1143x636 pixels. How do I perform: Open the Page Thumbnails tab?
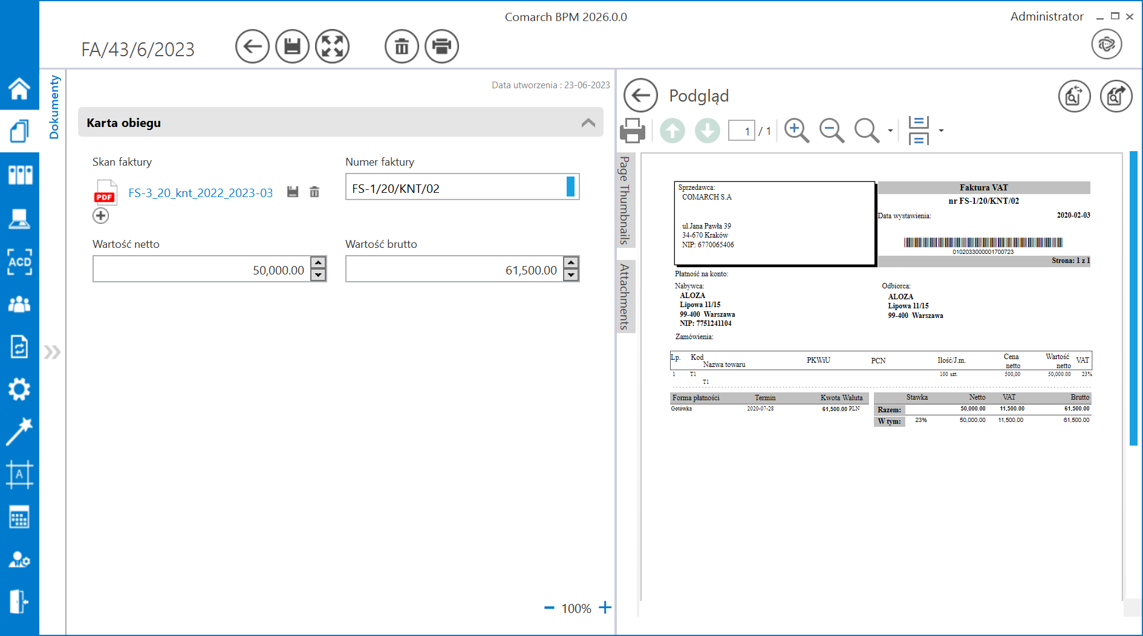click(x=625, y=200)
